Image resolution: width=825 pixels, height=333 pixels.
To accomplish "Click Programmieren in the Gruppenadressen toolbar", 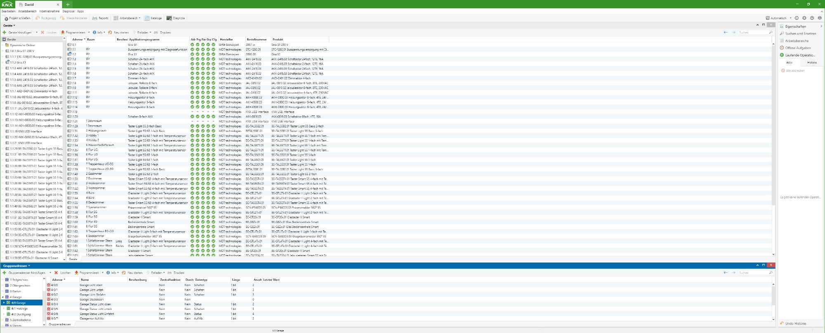I will [x=87, y=273].
